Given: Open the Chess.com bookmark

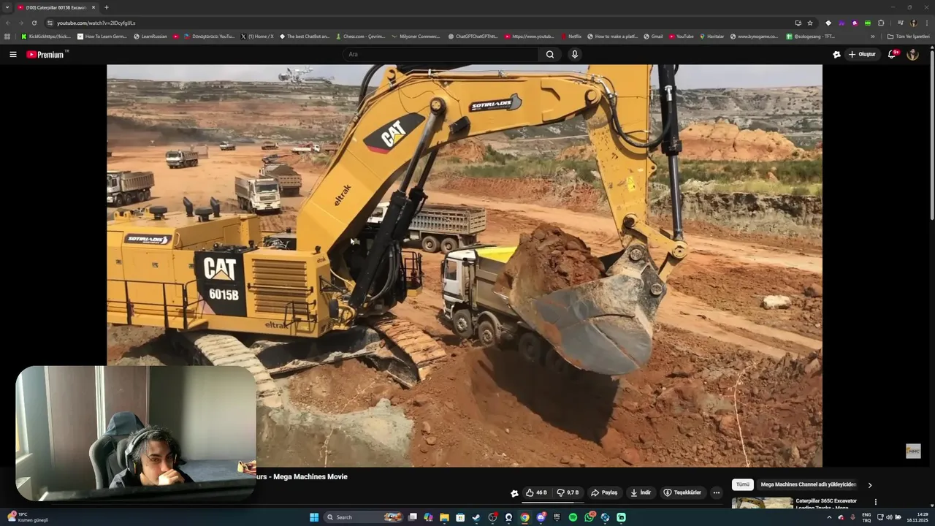Looking at the screenshot, I should tap(360, 37).
